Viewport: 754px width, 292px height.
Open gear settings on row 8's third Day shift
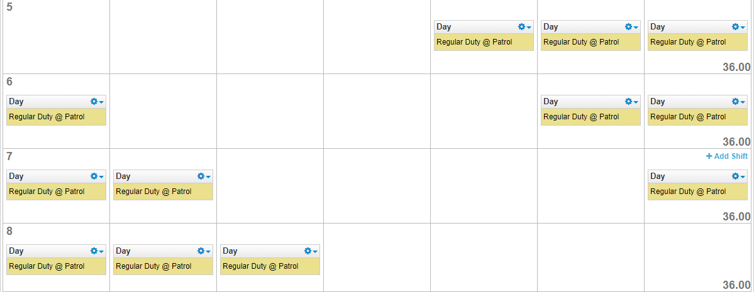[x=308, y=251]
